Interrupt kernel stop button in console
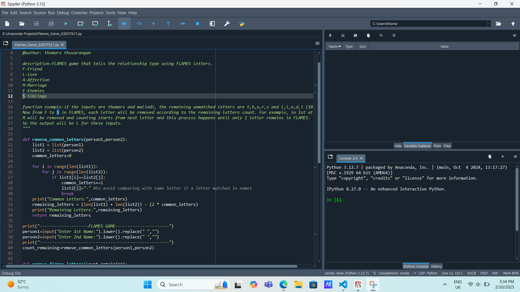Screen dimensions: 520x292 click(x=503, y=157)
